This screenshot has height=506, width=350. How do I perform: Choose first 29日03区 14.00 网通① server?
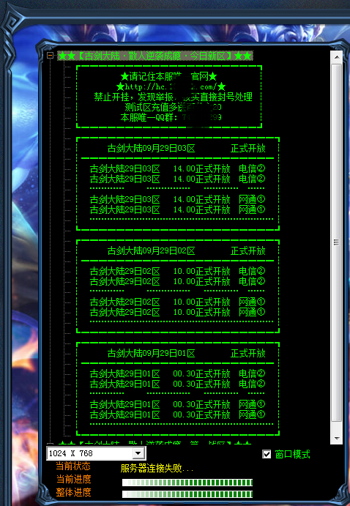click(177, 199)
